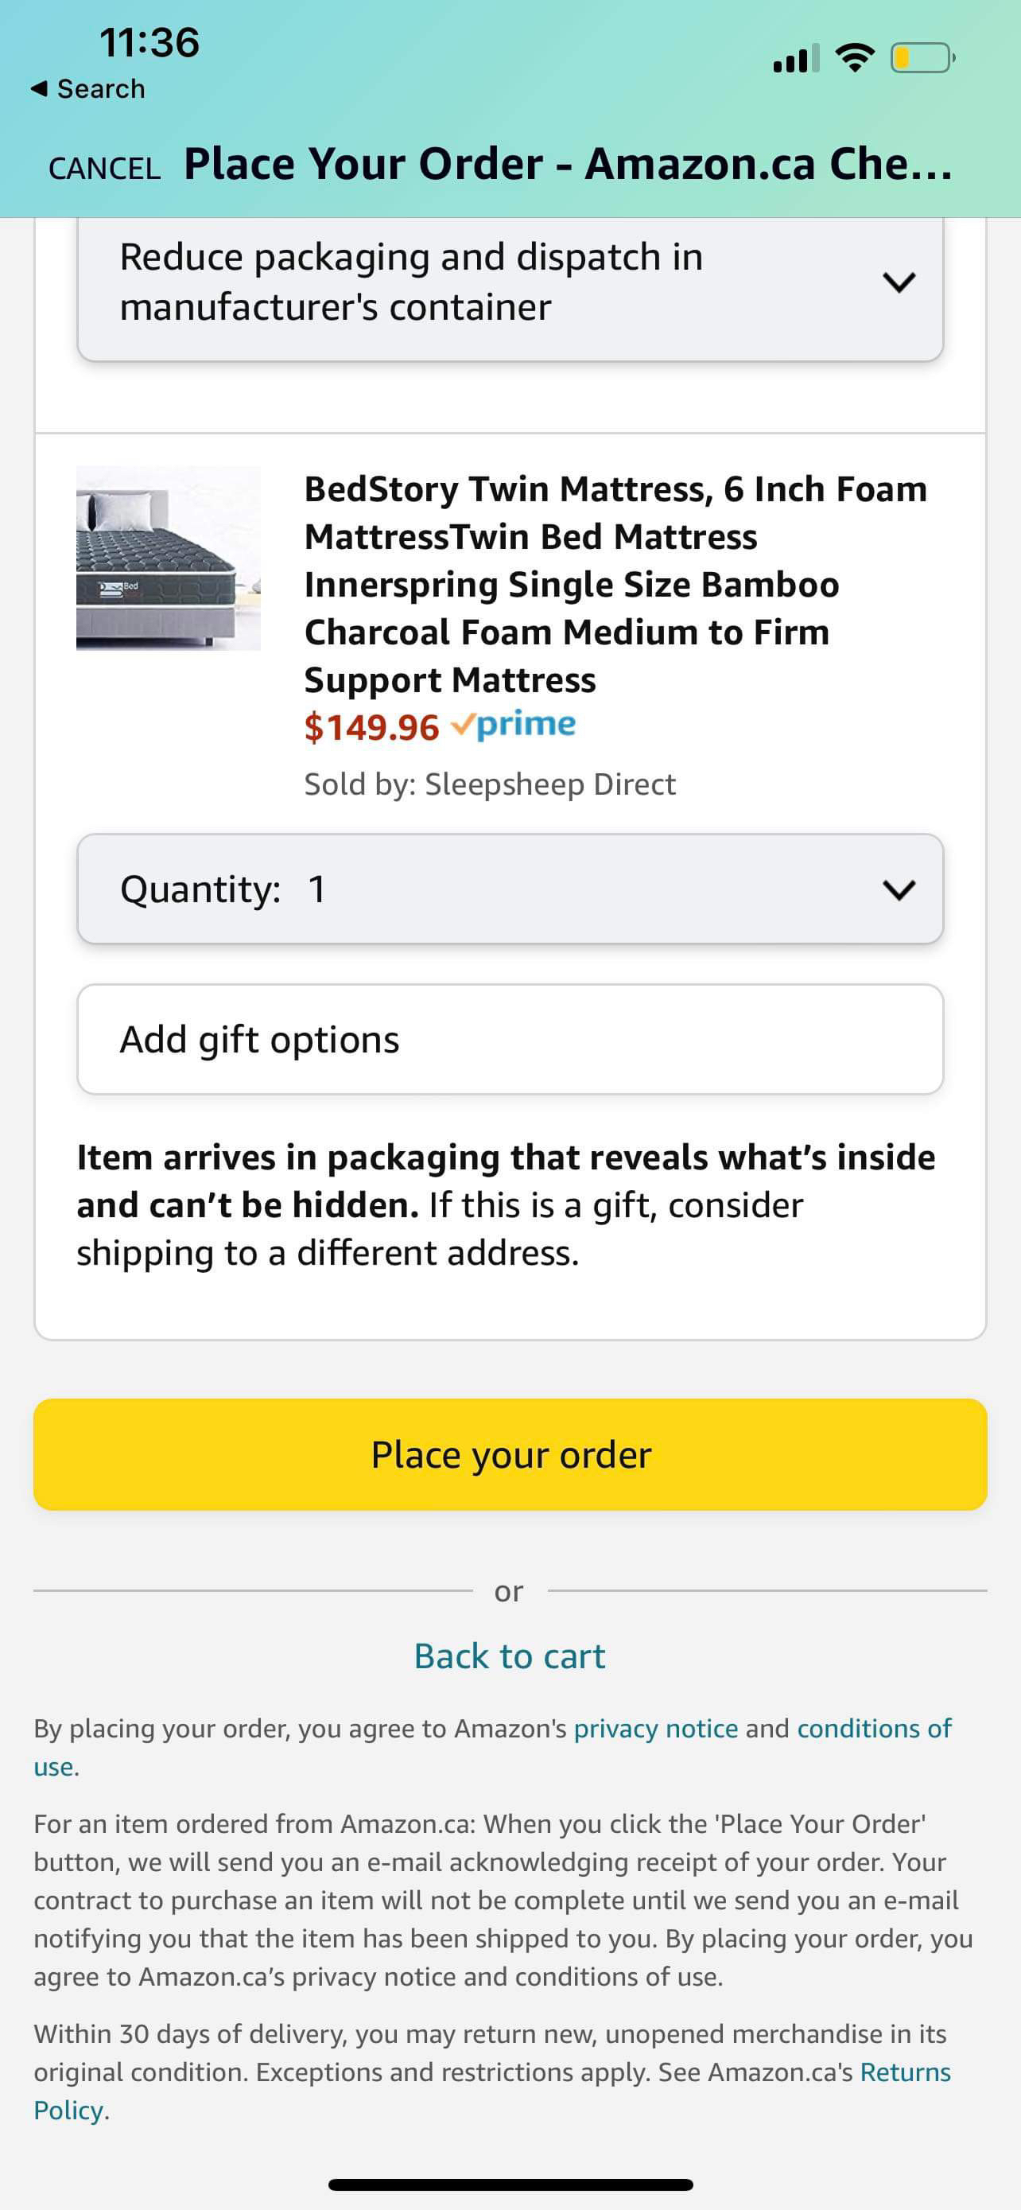
Task: Tap the BedStory mattress product thumbnail
Action: [168, 558]
